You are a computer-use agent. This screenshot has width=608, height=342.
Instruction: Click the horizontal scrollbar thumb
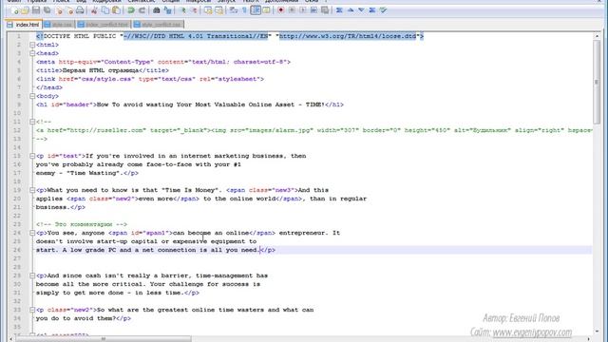(104, 339)
